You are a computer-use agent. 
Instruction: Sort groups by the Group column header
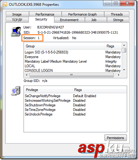pyautogui.click(x=64, y=46)
